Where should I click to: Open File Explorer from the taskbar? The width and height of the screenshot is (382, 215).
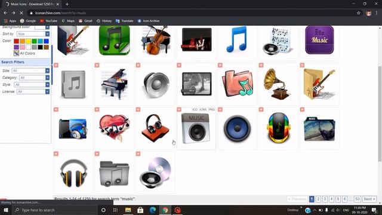[128, 210]
